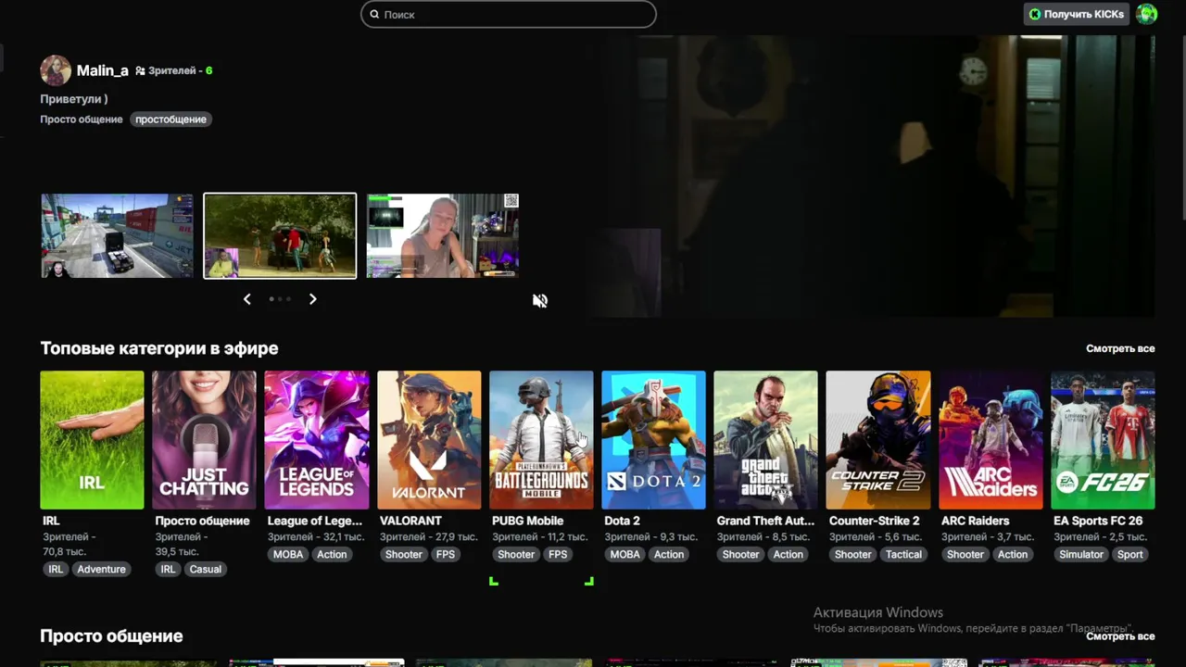Click the Sport tag under EA Sports FC 26
Screen dimensions: 1186x667
(1129, 554)
